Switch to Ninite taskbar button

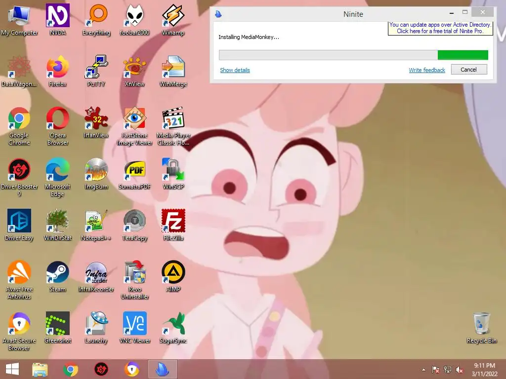click(x=163, y=369)
